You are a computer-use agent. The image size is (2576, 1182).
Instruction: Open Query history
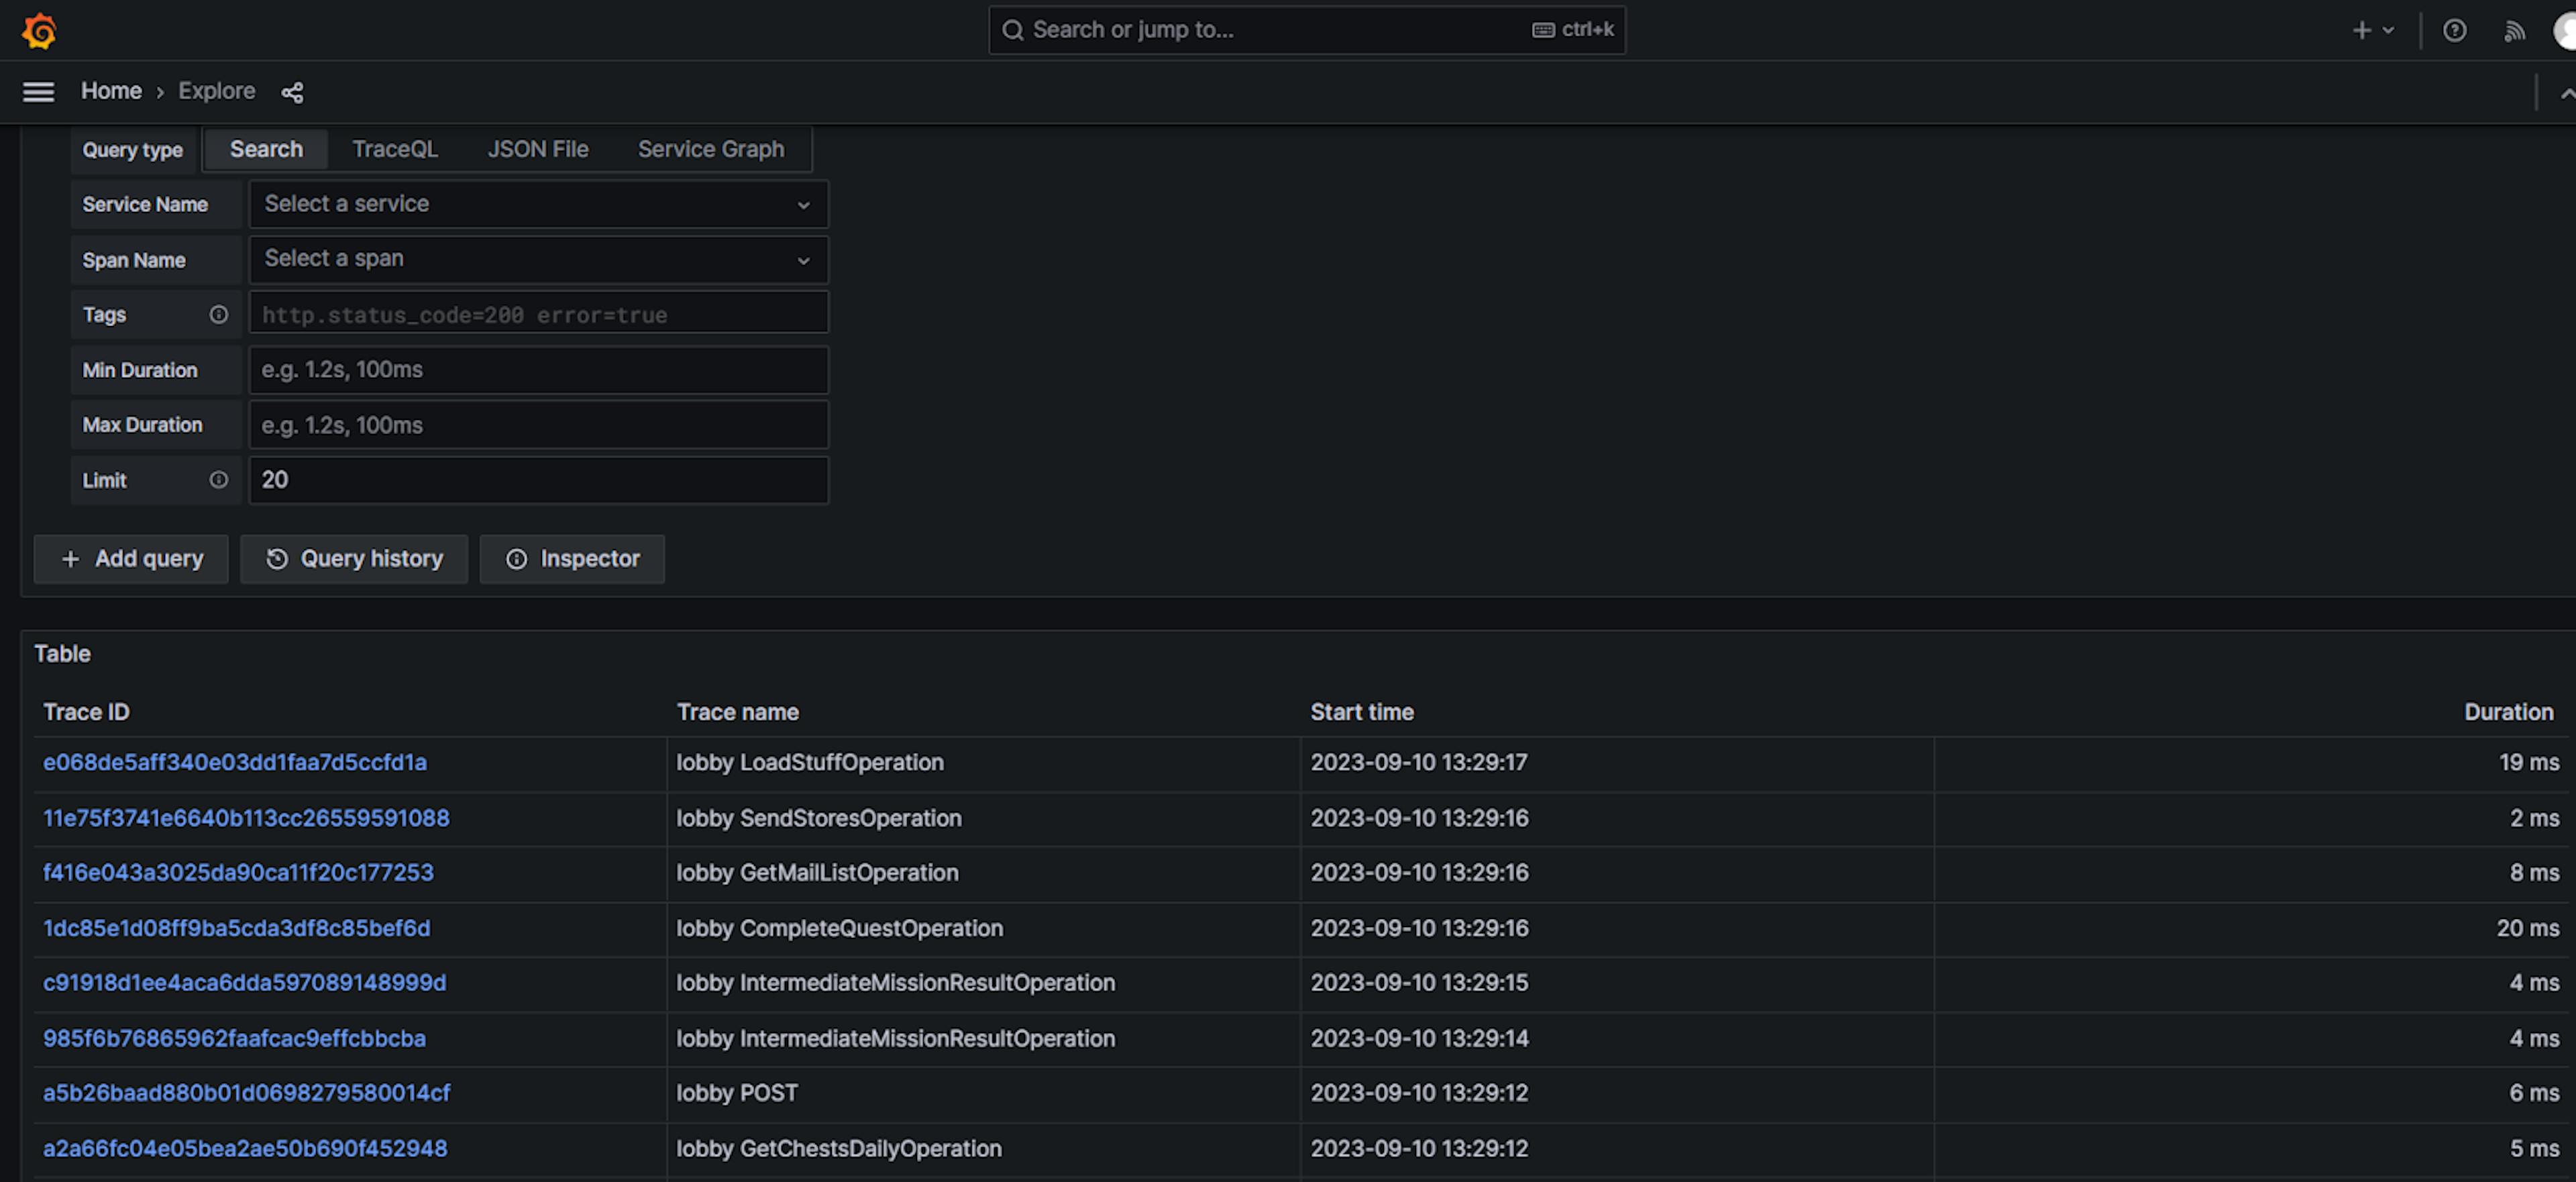[354, 559]
